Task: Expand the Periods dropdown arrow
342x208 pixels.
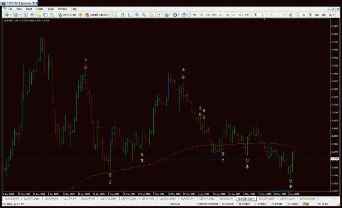Action: pos(178,15)
